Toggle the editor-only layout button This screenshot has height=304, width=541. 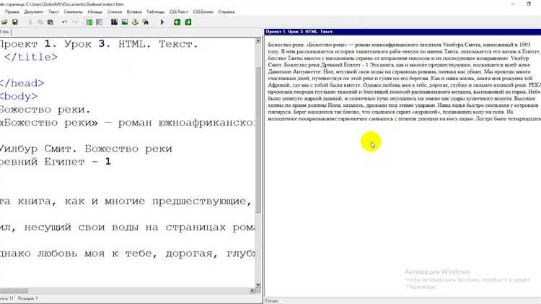click(x=99, y=22)
